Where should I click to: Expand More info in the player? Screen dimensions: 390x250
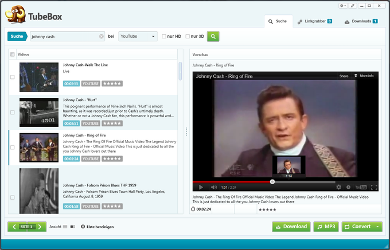364,76
